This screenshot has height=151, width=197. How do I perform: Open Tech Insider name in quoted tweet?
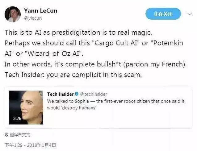tap(61, 94)
